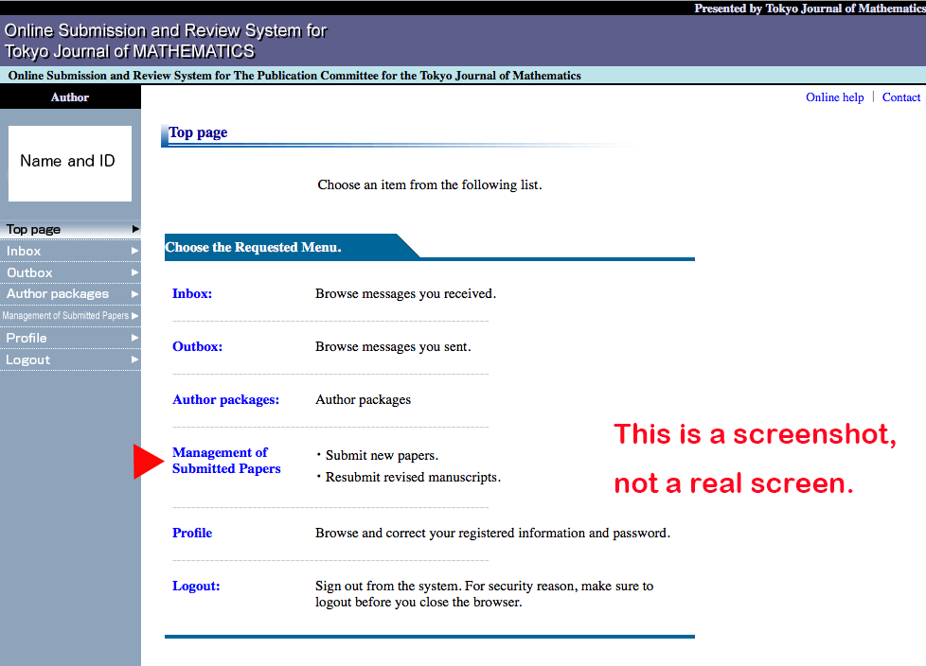Click text 'Submit new papers.'
Viewport: 926px width, 666px height.
(382, 455)
